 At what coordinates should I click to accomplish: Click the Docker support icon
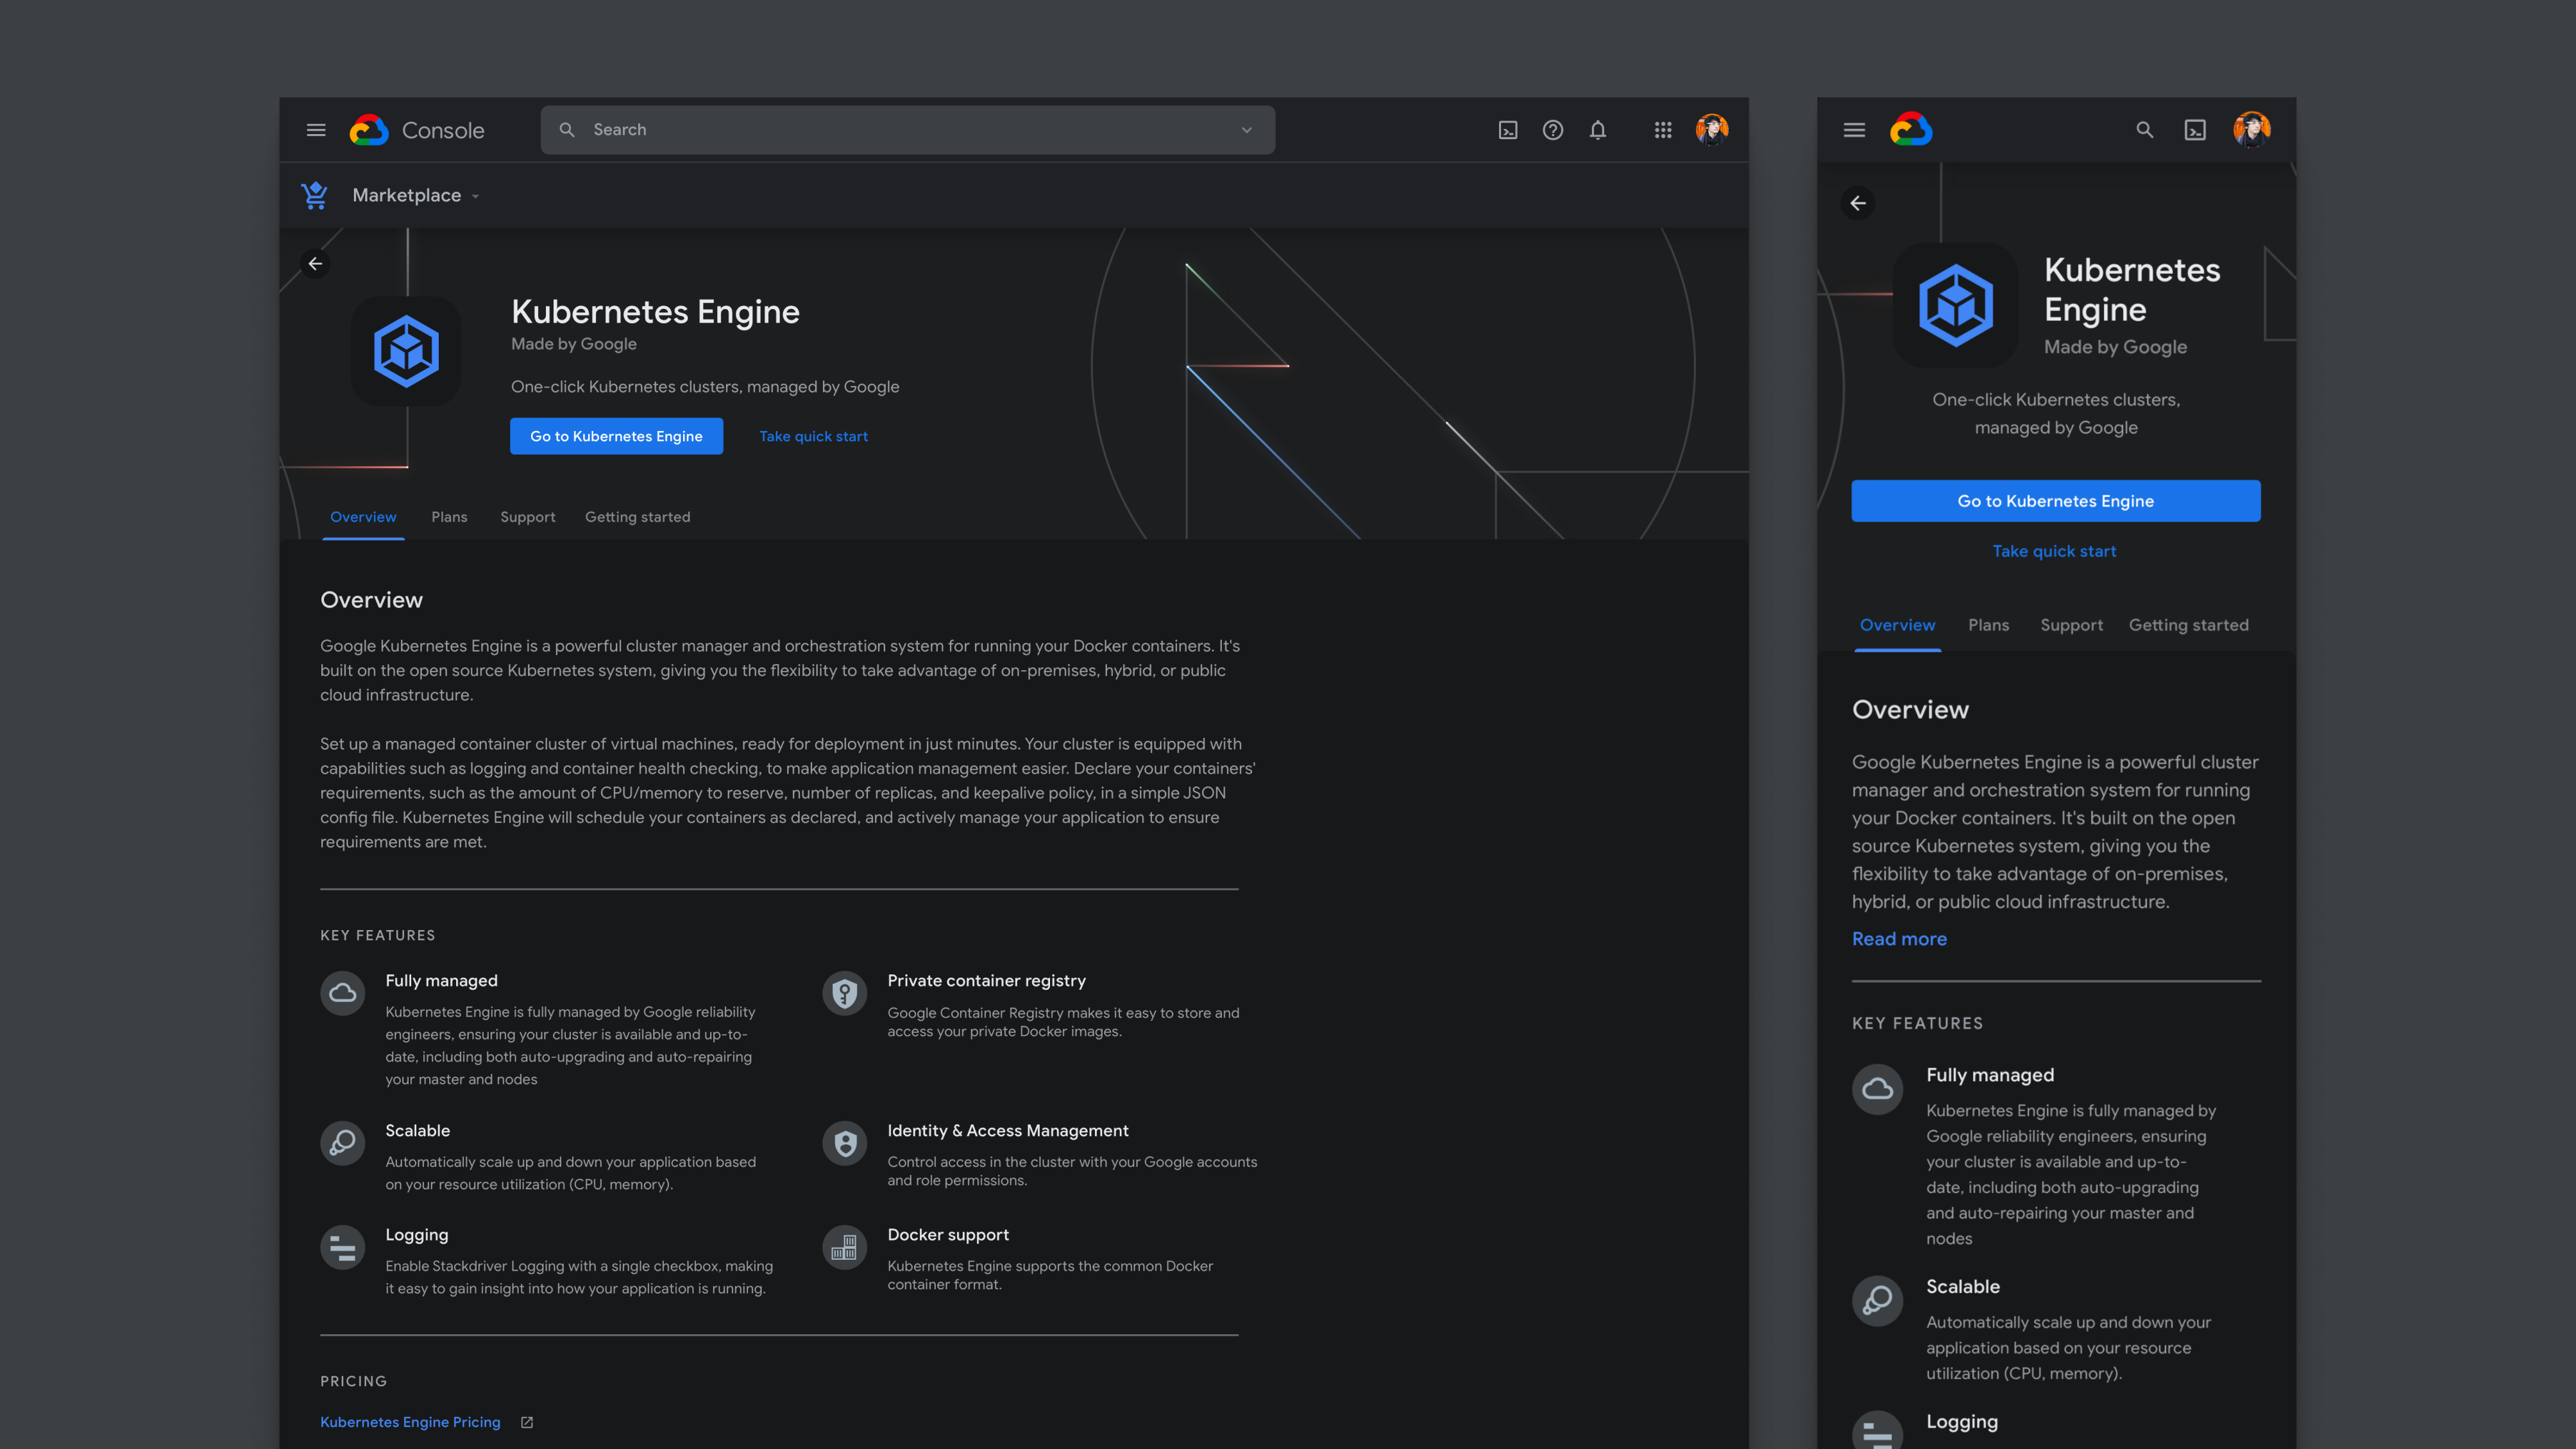click(x=845, y=1247)
